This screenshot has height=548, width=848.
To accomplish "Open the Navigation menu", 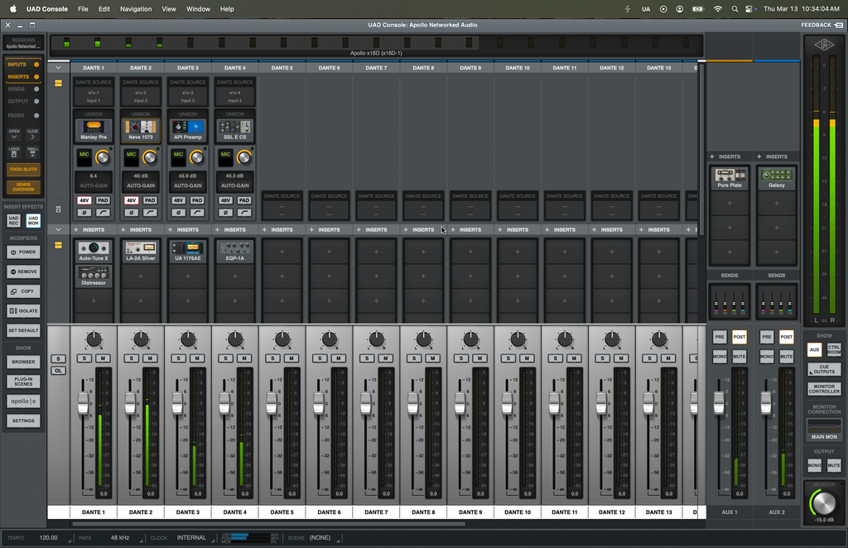I will click(136, 8).
